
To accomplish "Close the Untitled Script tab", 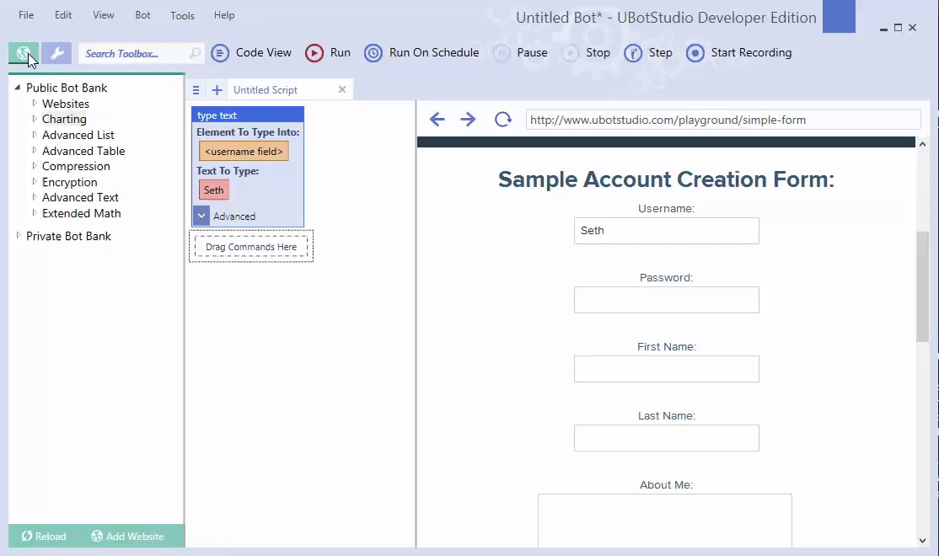I will [342, 89].
